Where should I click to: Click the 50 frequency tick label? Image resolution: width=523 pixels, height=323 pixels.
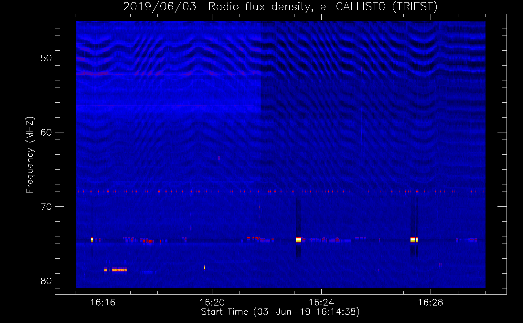click(46, 58)
